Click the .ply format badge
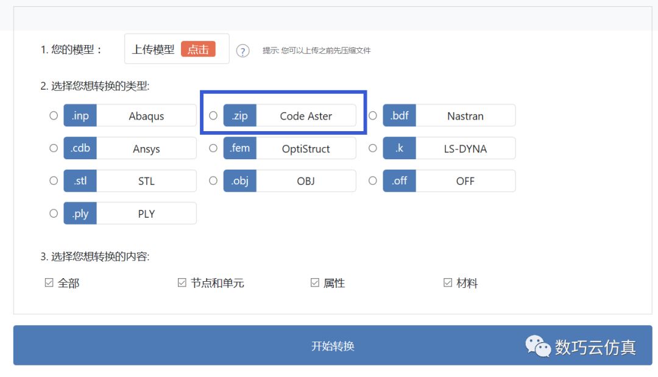This screenshot has width=658, height=377. tap(80, 214)
